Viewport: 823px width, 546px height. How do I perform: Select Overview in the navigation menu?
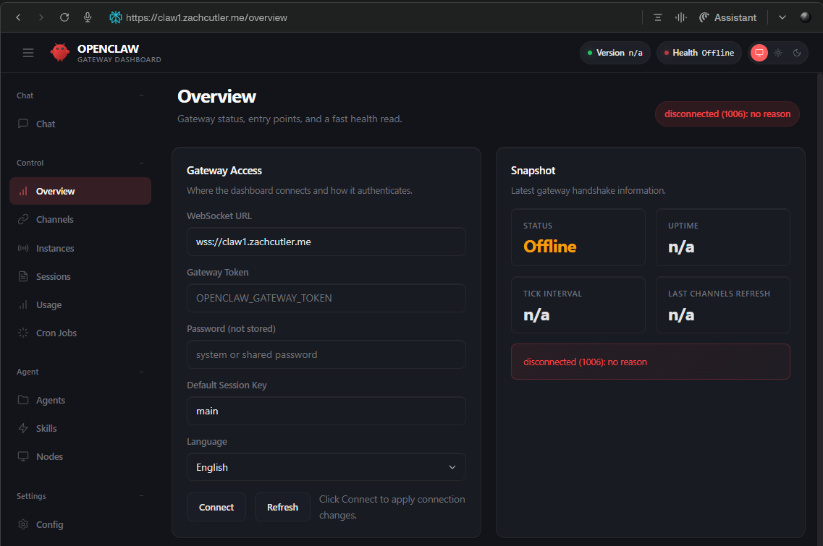tap(55, 190)
